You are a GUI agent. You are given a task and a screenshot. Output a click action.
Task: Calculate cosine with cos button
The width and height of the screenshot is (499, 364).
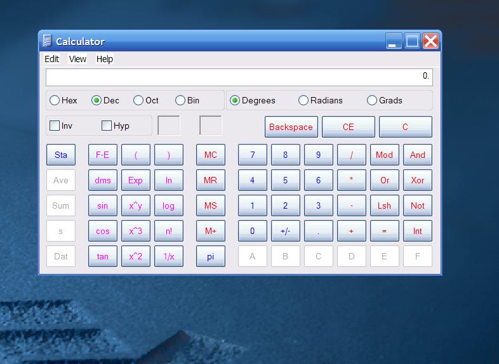coord(102,231)
